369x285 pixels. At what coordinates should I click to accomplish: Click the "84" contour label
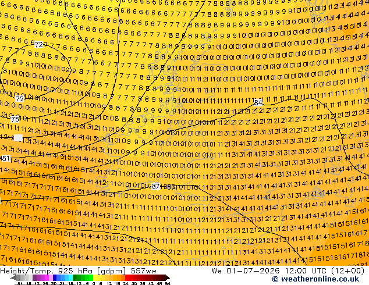click(258, 102)
